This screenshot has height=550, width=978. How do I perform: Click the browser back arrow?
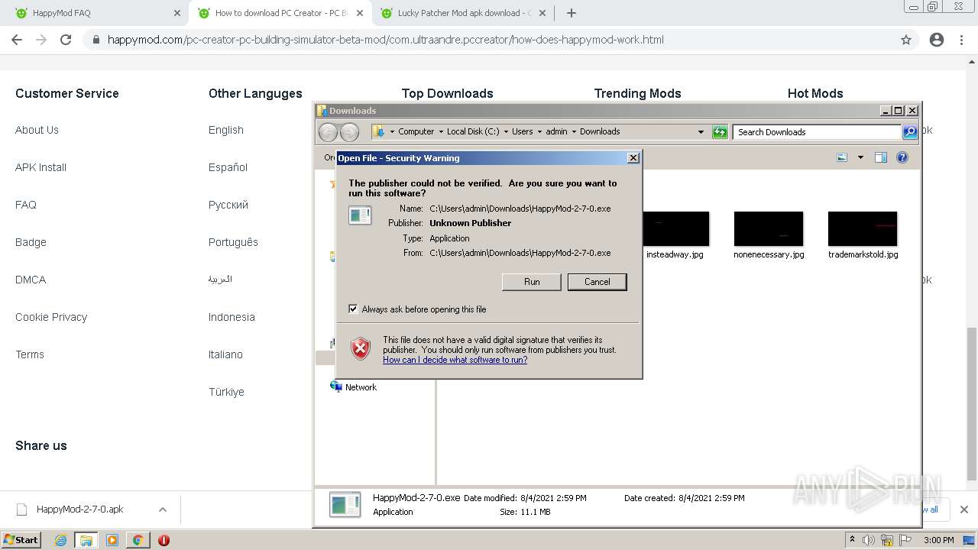pos(17,40)
